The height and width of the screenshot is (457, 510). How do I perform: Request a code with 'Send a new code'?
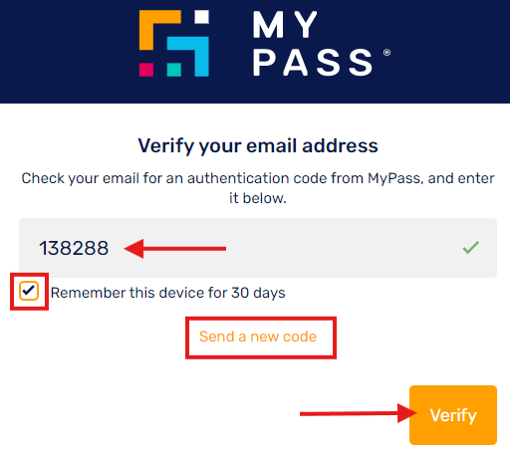pyautogui.click(x=258, y=337)
